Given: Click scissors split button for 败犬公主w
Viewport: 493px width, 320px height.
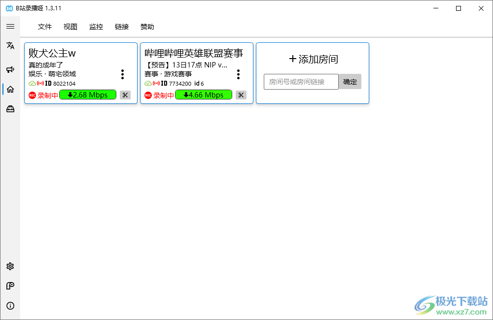Looking at the screenshot, I should 125,95.
